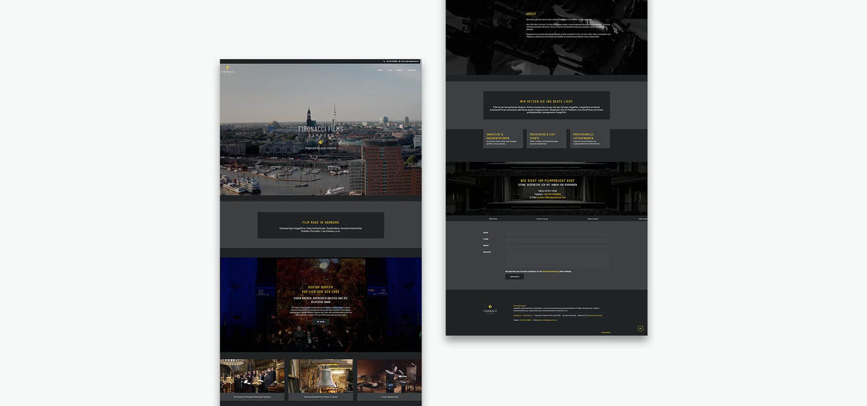Click the yellow e-mail link in contact section
Viewport: 867px width, 406px height.
pyautogui.click(x=552, y=197)
